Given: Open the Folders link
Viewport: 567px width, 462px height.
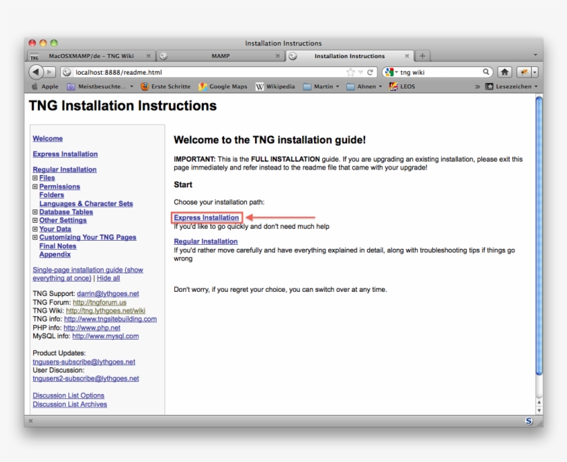Looking at the screenshot, I should [x=52, y=195].
